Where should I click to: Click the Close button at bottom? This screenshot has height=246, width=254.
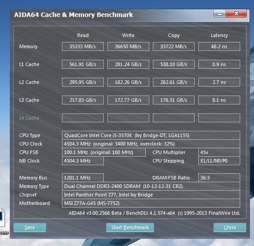(230, 227)
